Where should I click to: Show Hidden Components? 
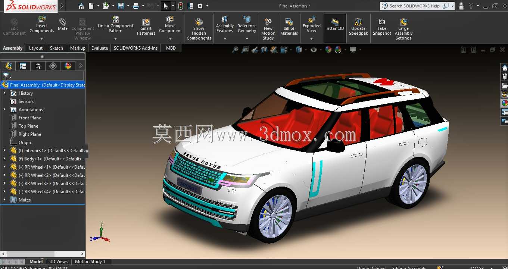(199, 29)
